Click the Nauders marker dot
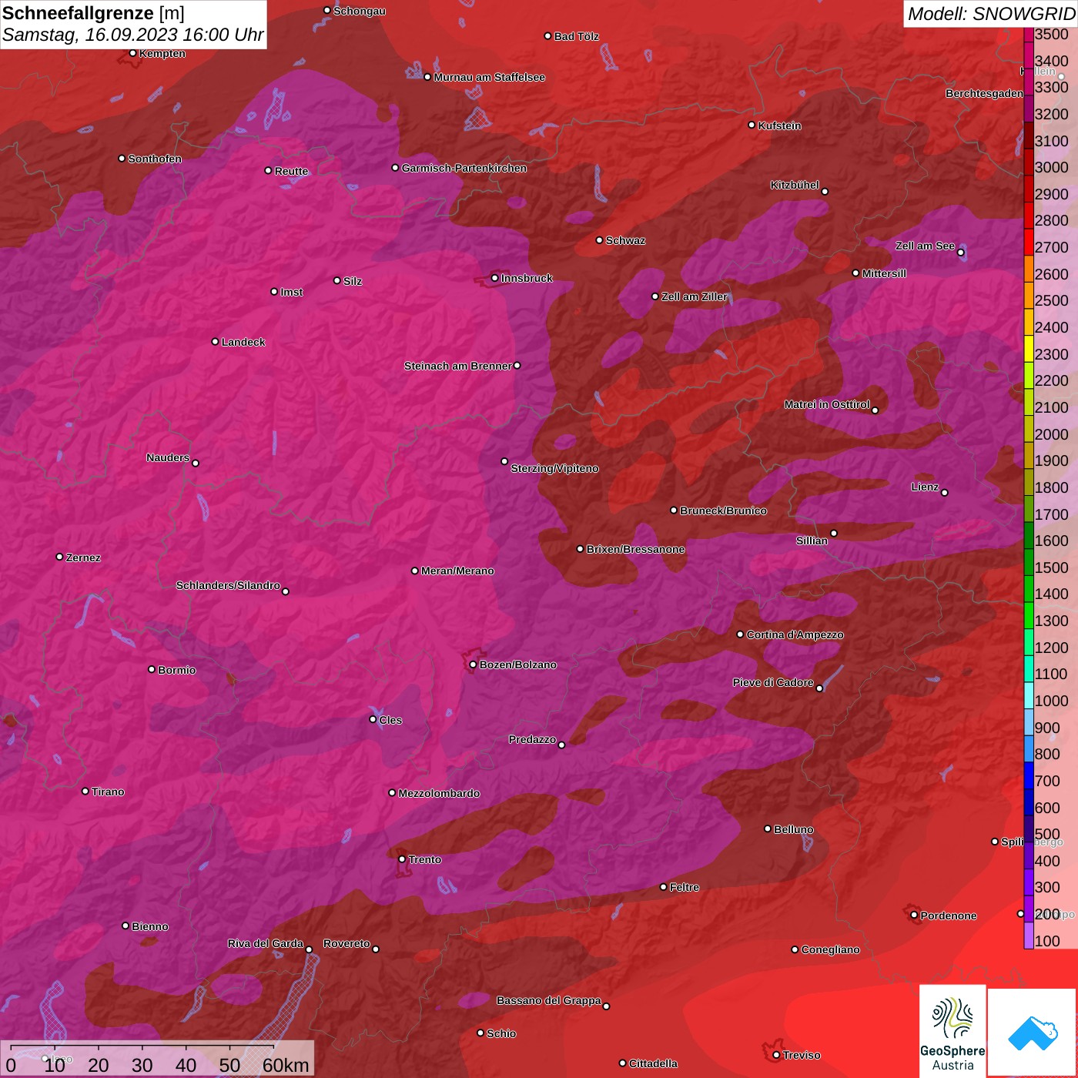Viewport: 1078px width, 1078px height. 196,463
